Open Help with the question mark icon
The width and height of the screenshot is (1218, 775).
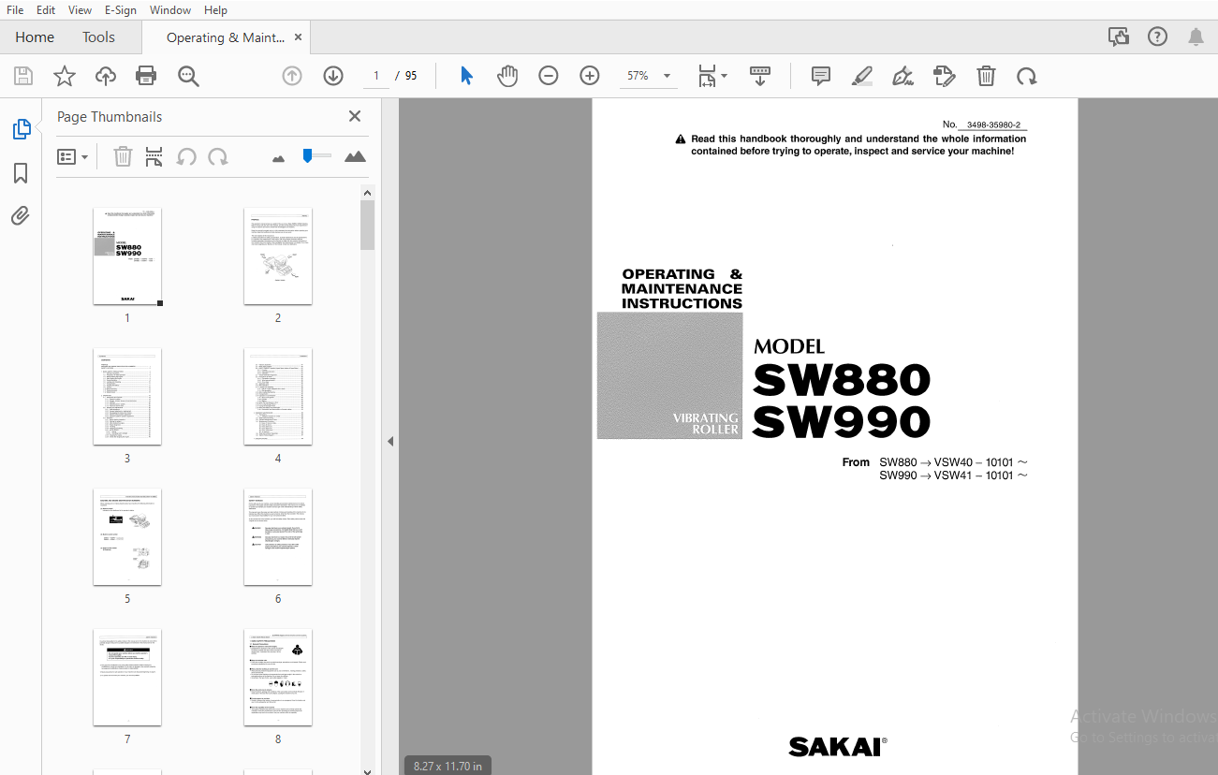point(1157,37)
